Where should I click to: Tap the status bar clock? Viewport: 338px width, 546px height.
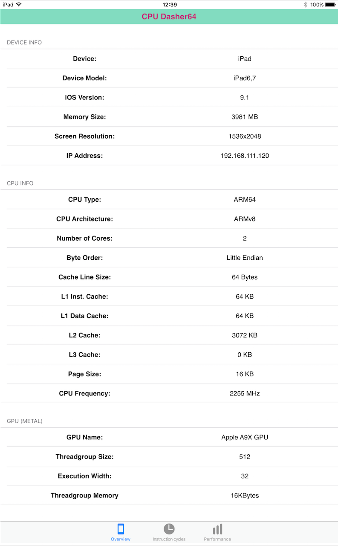click(x=170, y=5)
